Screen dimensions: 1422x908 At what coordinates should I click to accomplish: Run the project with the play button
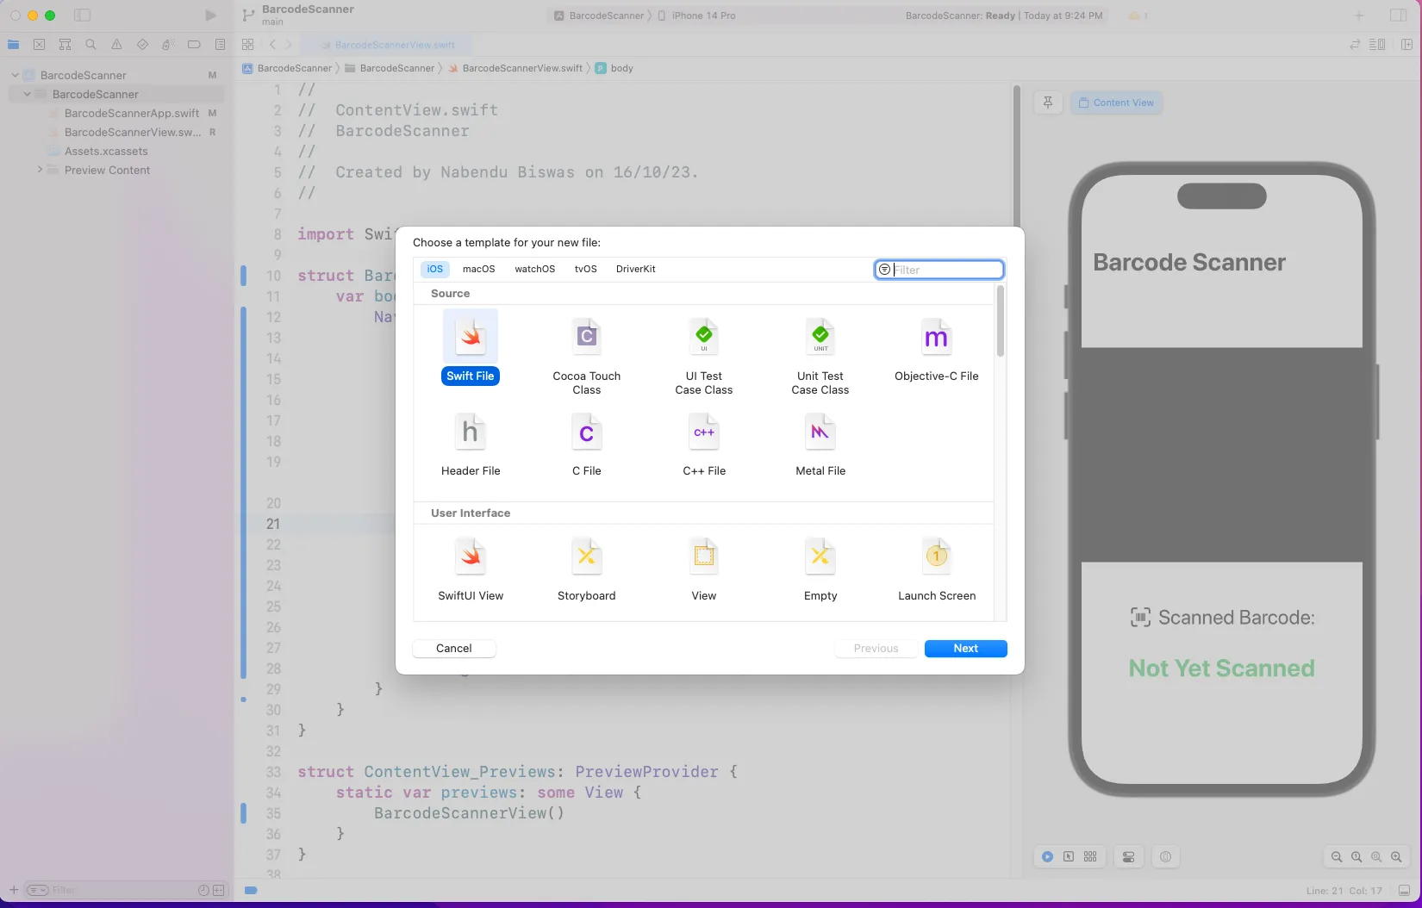210,16
